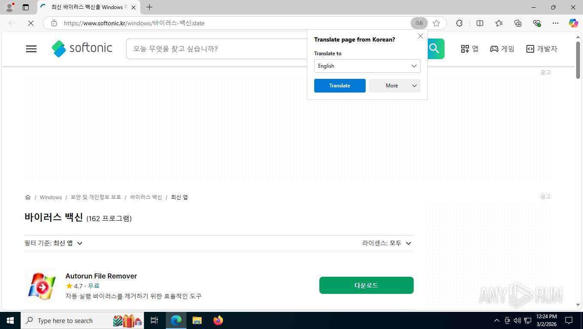Open the Autorun File Remover title link

click(x=101, y=276)
